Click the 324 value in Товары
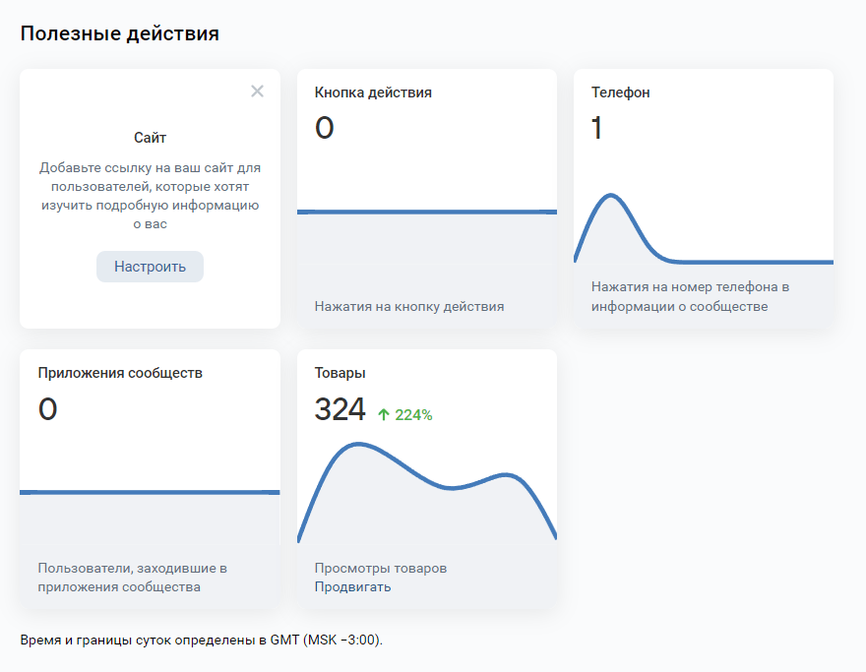Viewport: 866px width, 672px height. click(340, 409)
